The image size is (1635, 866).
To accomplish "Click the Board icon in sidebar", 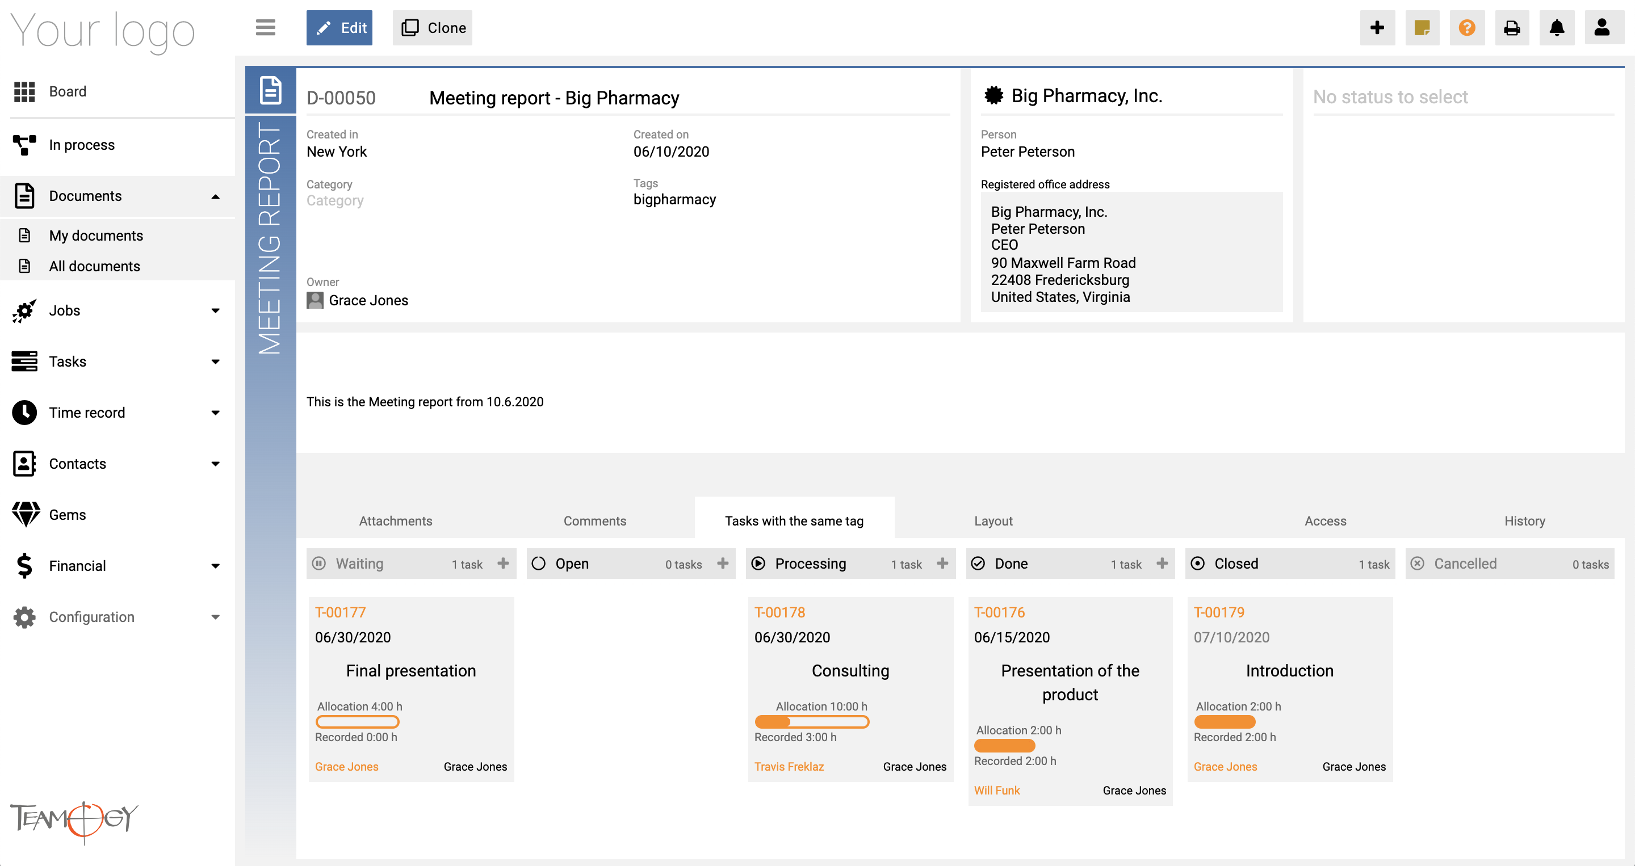I will (x=24, y=92).
